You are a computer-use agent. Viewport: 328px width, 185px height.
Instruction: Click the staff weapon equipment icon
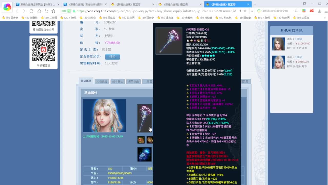[x=145, y=118]
